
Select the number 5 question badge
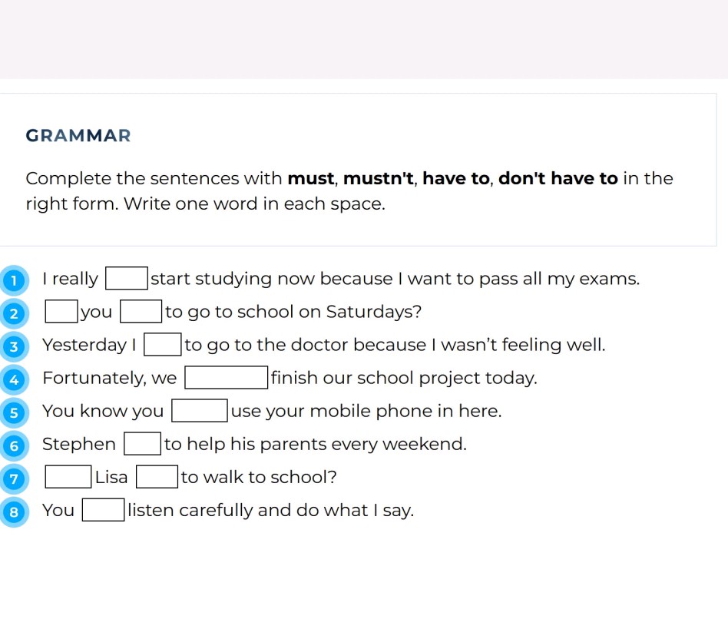[x=14, y=413]
